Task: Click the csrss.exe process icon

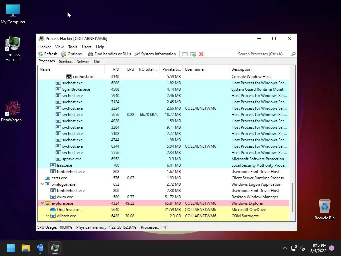Action: [x=48, y=178]
